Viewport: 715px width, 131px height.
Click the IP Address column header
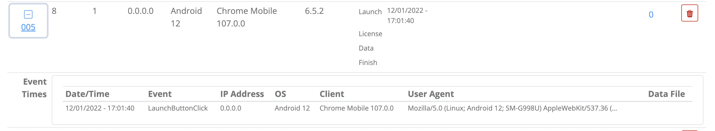pyautogui.click(x=242, y=94)
